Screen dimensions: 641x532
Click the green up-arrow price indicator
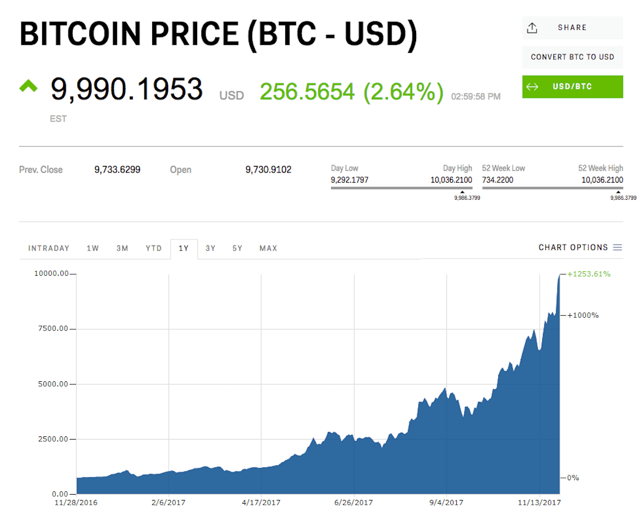(29, 85)
